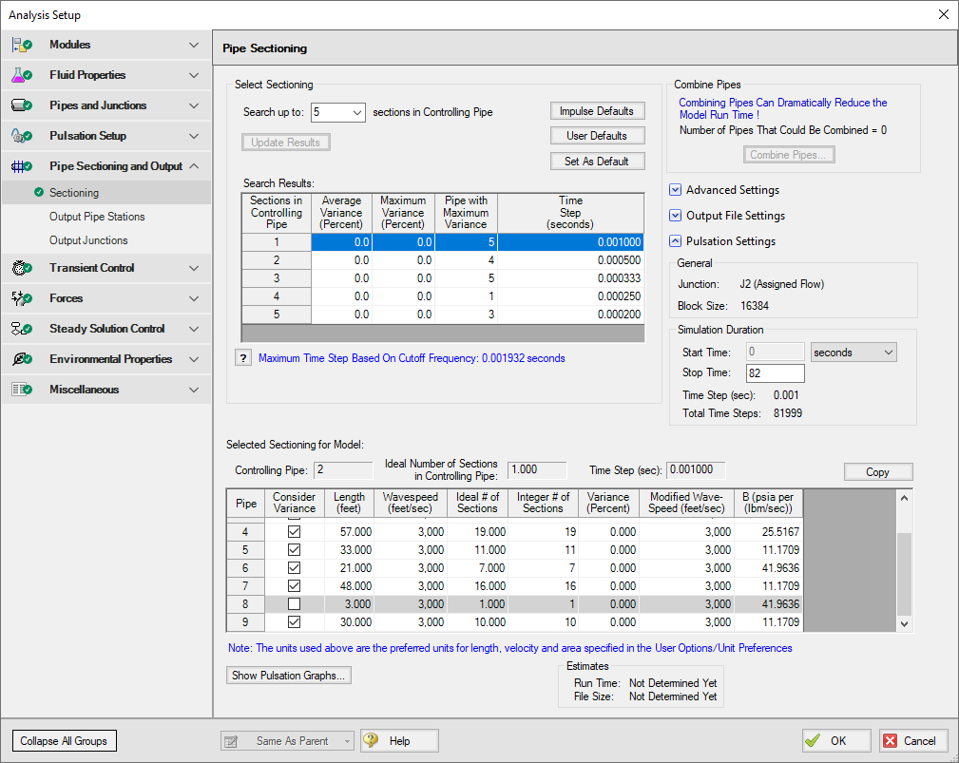Screen dimensions: 959x763
Task: Uncheck Consider Variance for pipe 5
Action: pyautogui.click(x=295, y=550)
